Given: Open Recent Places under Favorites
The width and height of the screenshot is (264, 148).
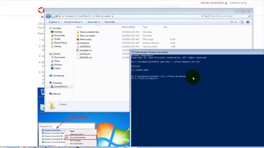Looking at the screenshot, I should tap(61, 43).
